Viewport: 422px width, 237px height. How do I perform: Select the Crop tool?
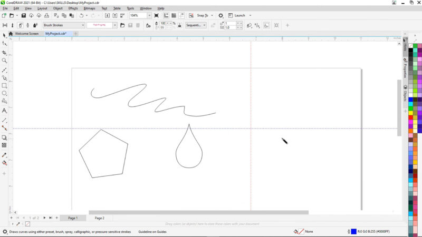click(4, 53)
